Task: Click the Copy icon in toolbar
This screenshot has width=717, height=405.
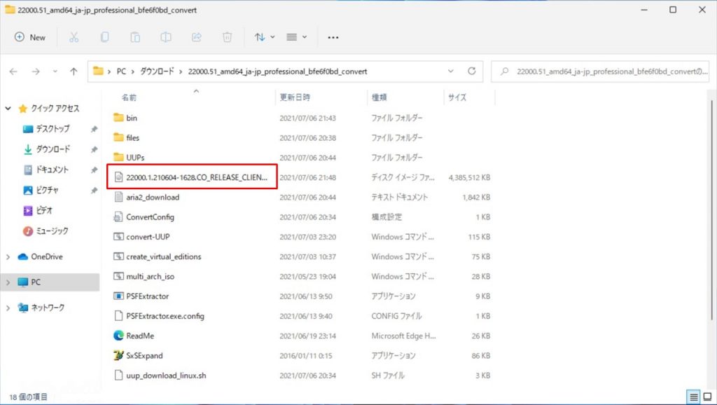Action: [x=105, y=37]
